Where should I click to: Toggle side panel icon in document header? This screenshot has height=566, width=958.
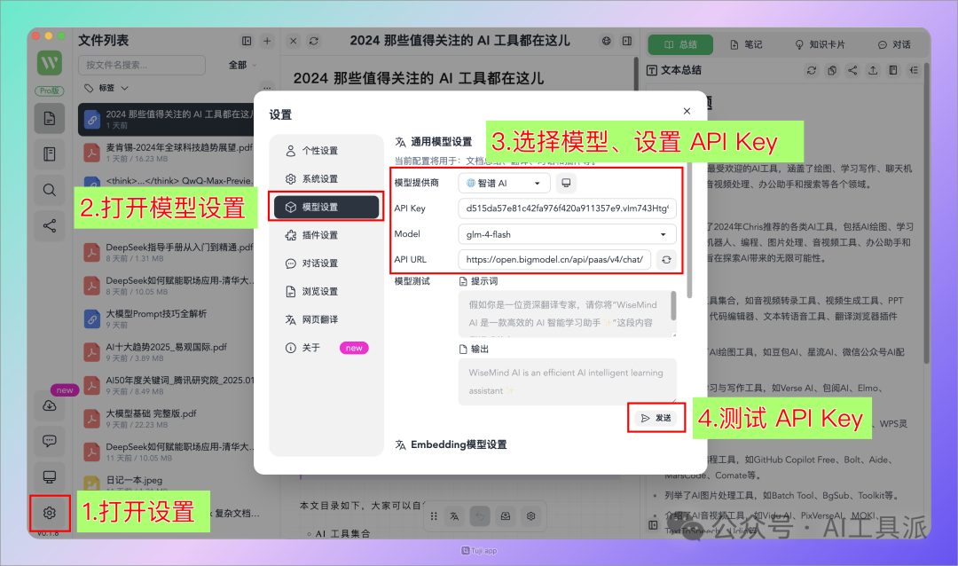(x=627, y=41)
